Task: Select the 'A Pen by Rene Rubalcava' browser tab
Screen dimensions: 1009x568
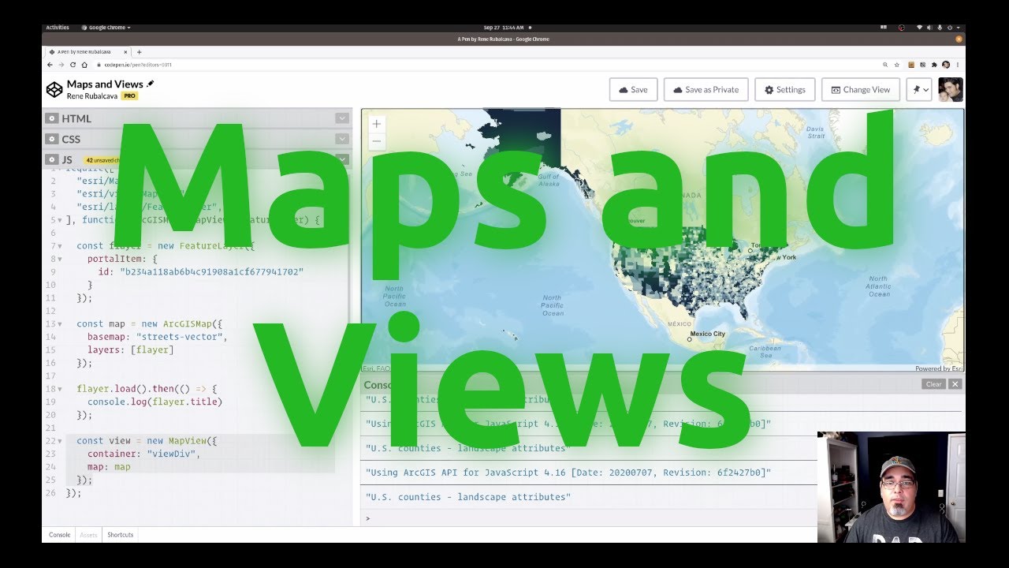Action: (89, 52)
